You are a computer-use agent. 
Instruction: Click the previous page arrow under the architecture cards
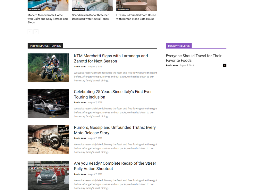coord(30,32)
